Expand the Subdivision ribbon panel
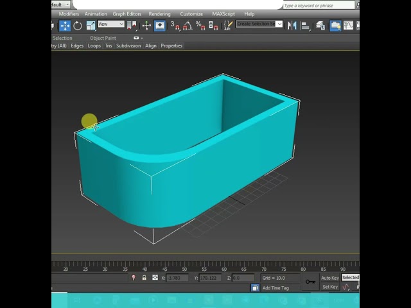Image resolution: width=411 pixels, height=308 pixels. point(128,46)
